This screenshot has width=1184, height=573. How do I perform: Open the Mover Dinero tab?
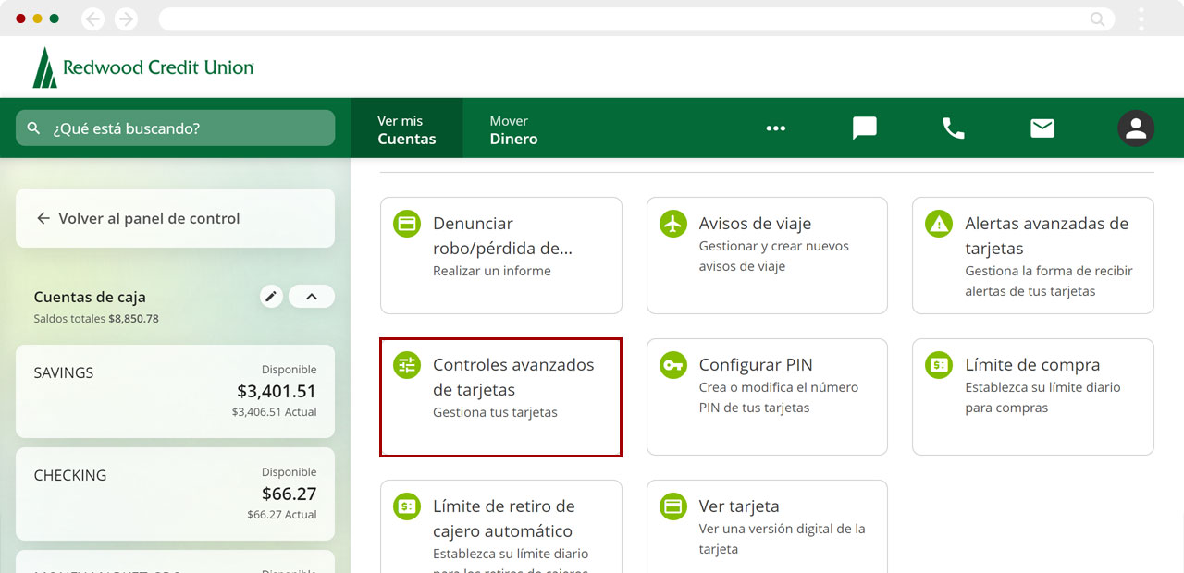click(513, 129)
